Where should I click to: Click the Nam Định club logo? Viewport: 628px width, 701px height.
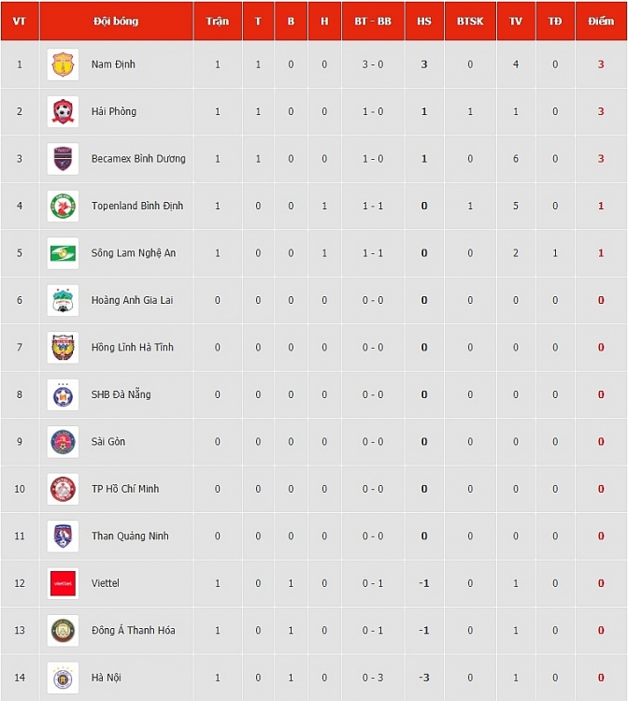[63, 64]
